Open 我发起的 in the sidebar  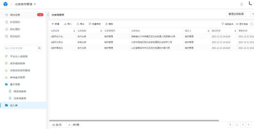[15, 36]
